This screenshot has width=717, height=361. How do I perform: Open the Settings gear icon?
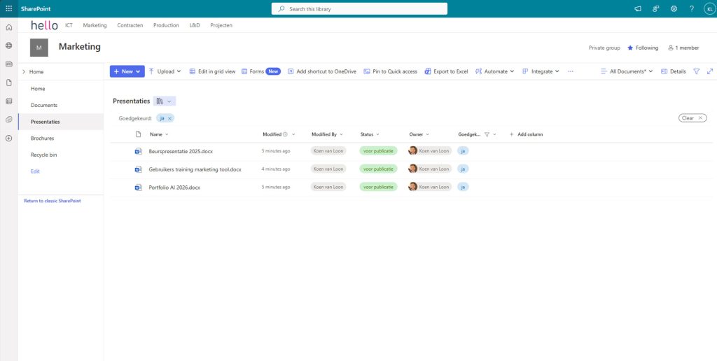[x=674, y=8]
